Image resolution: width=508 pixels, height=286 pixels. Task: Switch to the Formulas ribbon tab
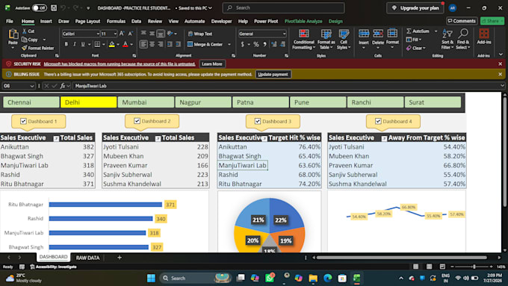[116, 21]
